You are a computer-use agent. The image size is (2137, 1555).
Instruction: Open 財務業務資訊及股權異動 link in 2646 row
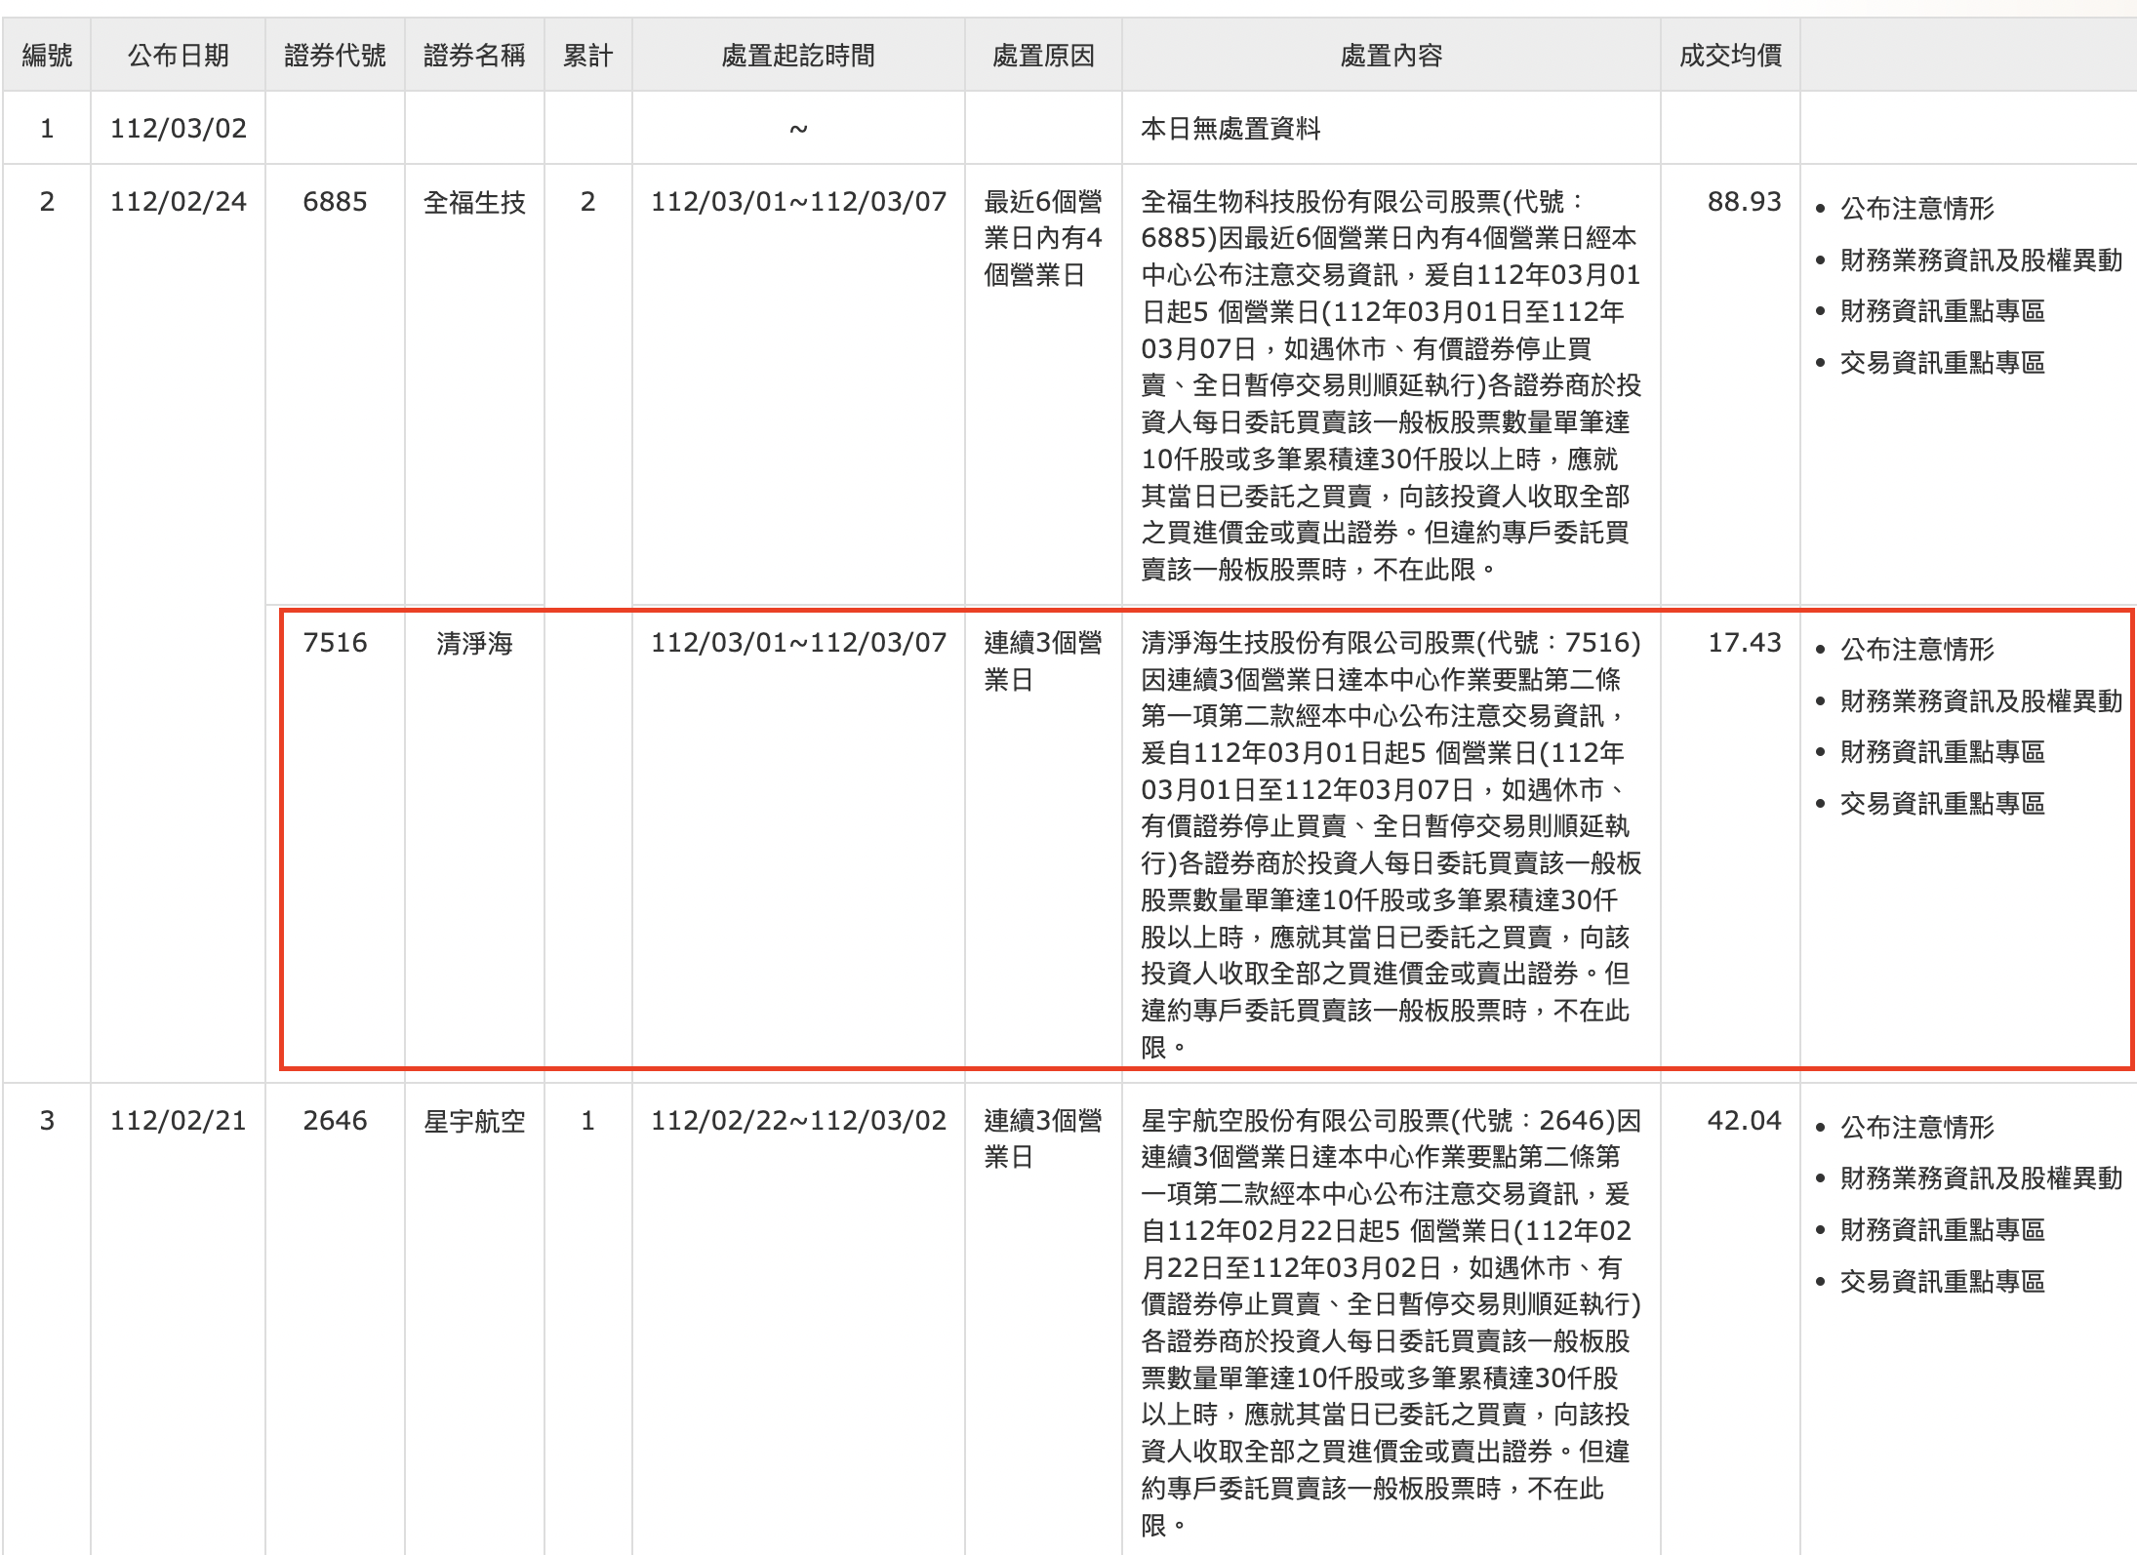click(x=1981, y=1178)
